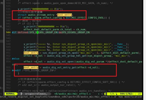Click highlighted dvol_entry on line 938
The height and width of the screenshot is (100, 146).
click(65, 15)
